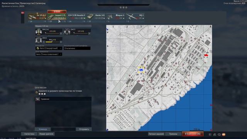Open the 'Приказы' orders panel
This screenshot has height=139, width=247.
173,134
